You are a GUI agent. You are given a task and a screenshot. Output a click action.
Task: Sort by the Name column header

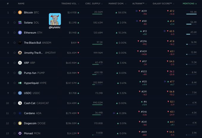(x=21, y=4)
